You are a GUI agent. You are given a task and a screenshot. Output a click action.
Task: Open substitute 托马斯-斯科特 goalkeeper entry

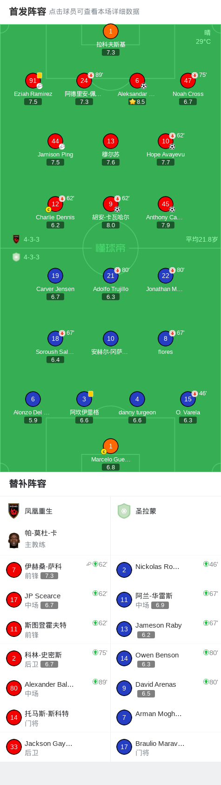click(x=55, y=717)
